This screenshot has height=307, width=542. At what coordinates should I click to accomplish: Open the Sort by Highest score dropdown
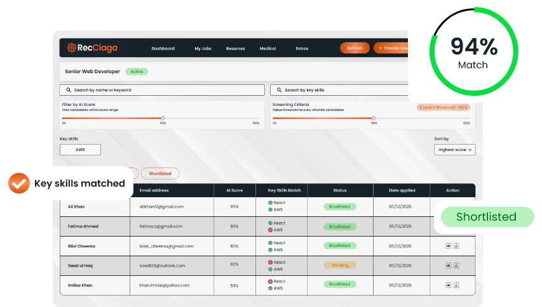454,150
